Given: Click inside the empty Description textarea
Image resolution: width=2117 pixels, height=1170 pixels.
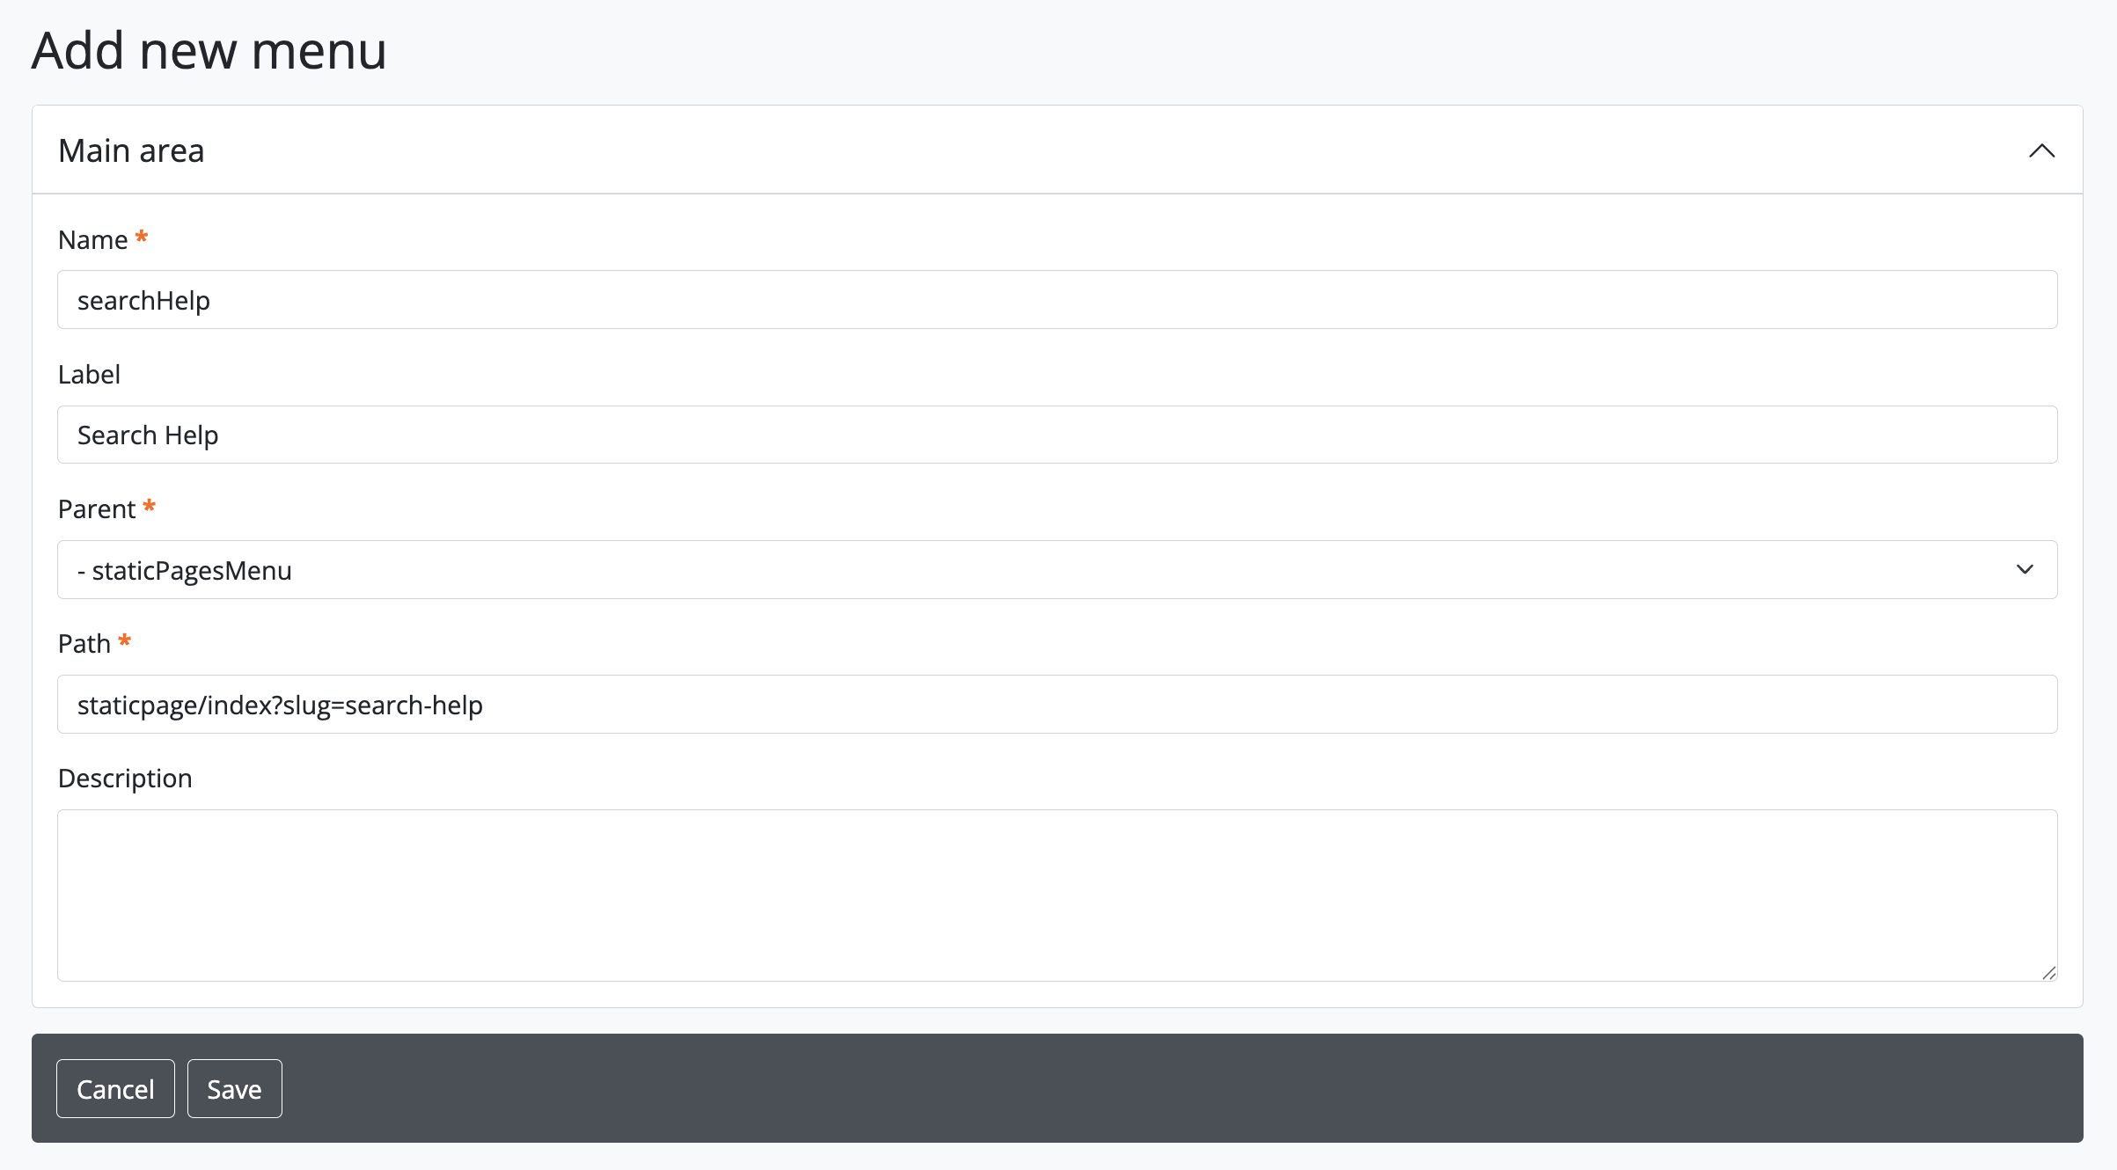Looking at the screenshot, I should click(x=1057, y=895).
